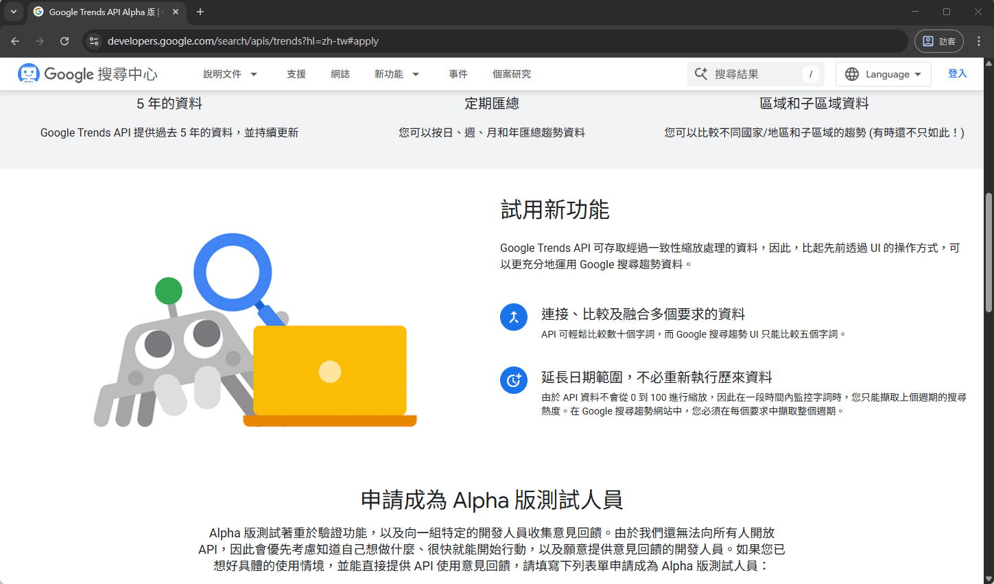Click the 定期匯總 heading
This screenshot has height=584, width=994.
point(492,104)
